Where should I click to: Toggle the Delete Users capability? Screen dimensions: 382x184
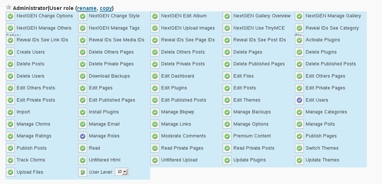[10, 76]
